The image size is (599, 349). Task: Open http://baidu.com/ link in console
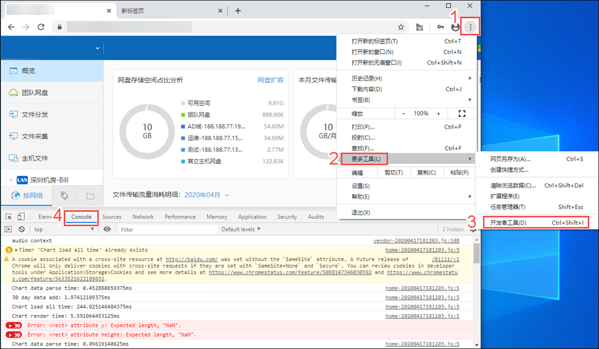192,259
